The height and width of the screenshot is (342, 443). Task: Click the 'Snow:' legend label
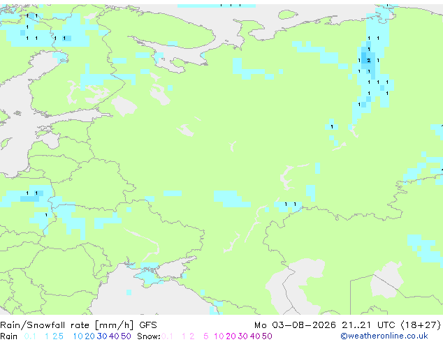tap(149, 336)
